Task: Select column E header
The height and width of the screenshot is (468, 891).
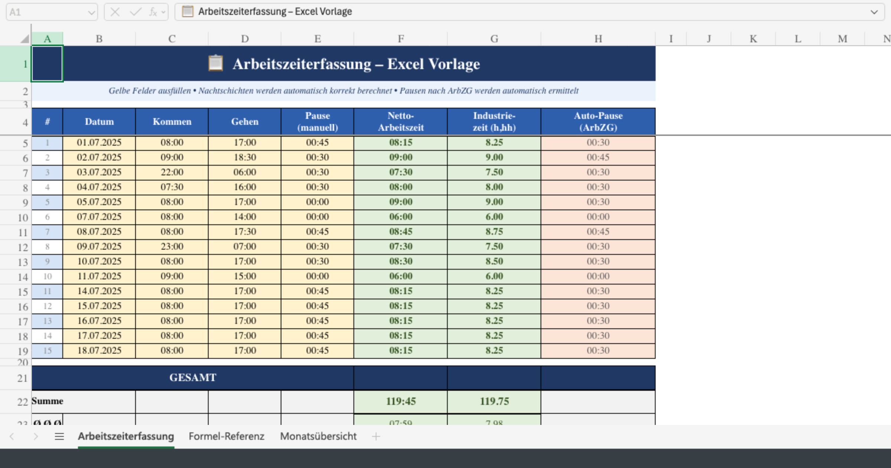Action: pos(317,39)
